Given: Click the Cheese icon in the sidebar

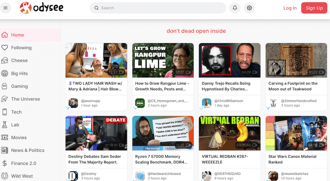Looking at the screenshot, I should [5, 61].
